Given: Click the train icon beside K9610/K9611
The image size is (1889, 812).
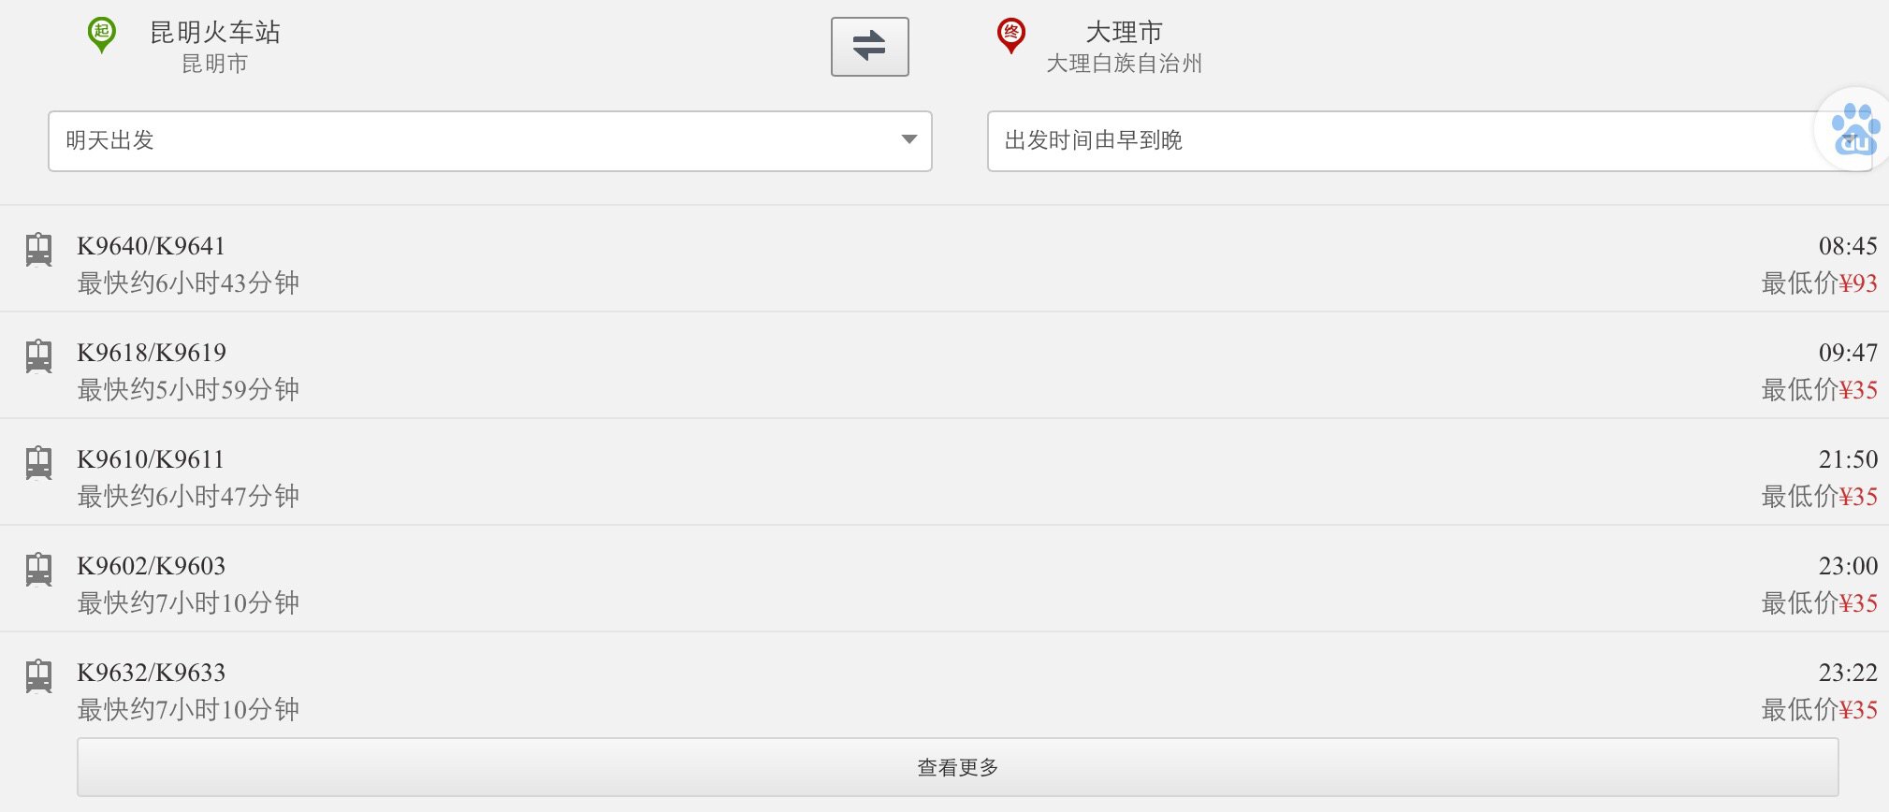Looking at the screenshot, I should (x=38, y=463).
